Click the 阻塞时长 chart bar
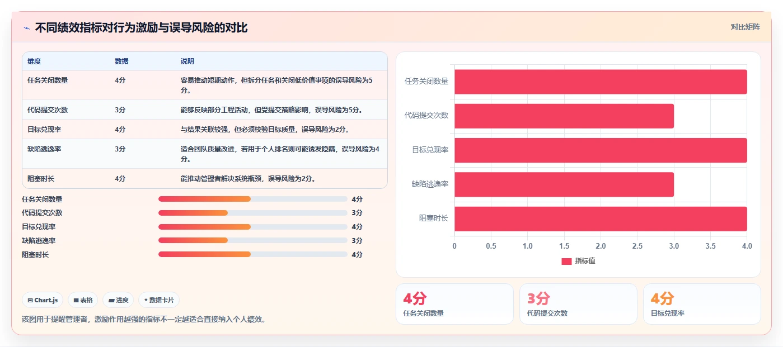Screen dimensions: 783x347 point(601,218)
